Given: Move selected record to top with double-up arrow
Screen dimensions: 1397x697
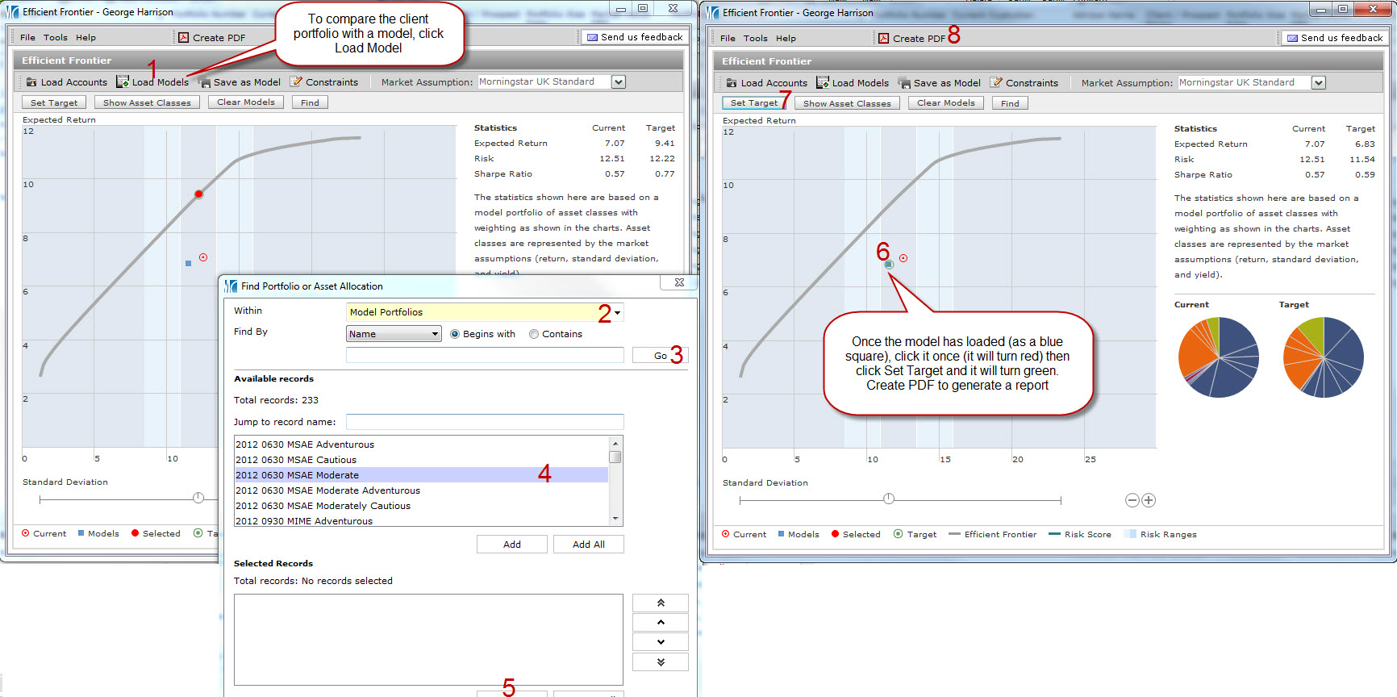Looking at the screenshot, I should point(660,603).
